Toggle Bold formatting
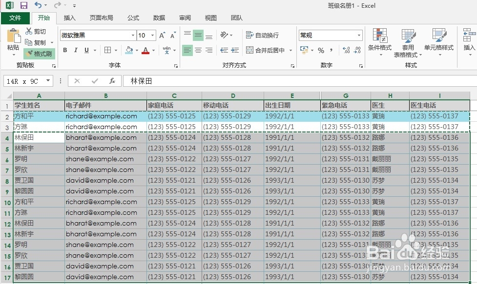 point(65,50)
